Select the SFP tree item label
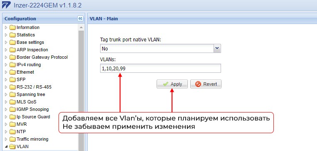Viewport: 317px width, 151px height. 21,79
